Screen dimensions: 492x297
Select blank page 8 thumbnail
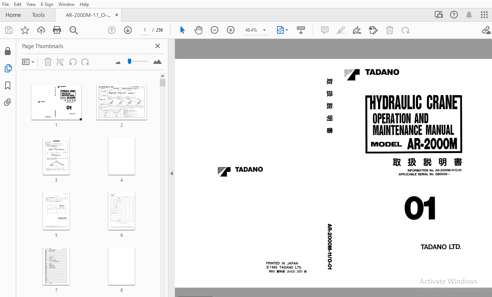(122, 266)
